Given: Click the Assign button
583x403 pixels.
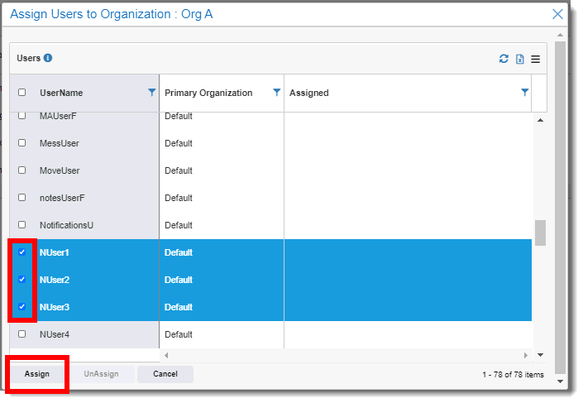Looking at the screenshot, I should coord(37,374).
